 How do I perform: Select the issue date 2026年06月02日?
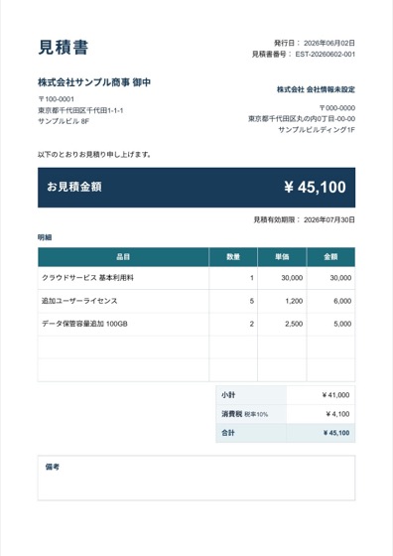pyautogui.click(x=329, y=43)
